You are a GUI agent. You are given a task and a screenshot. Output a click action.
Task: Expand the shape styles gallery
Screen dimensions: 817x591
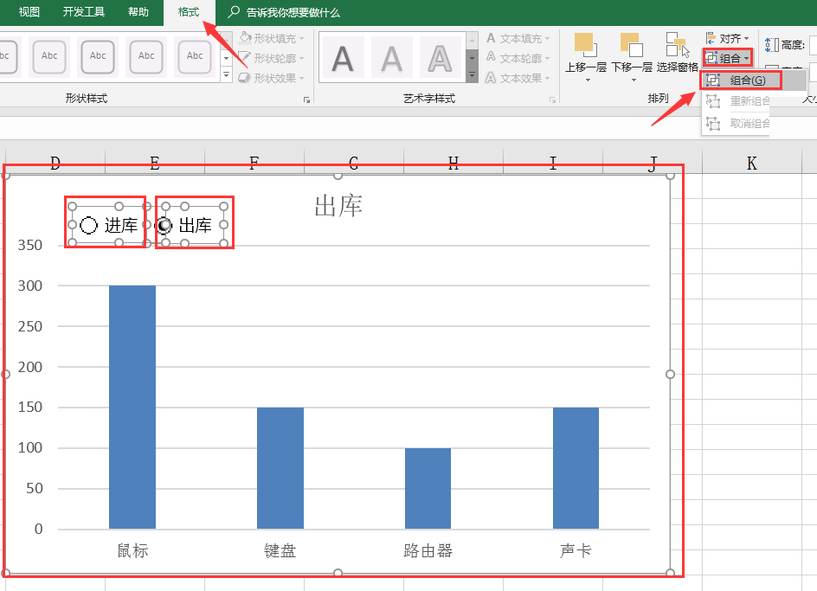tap(226, 75)
